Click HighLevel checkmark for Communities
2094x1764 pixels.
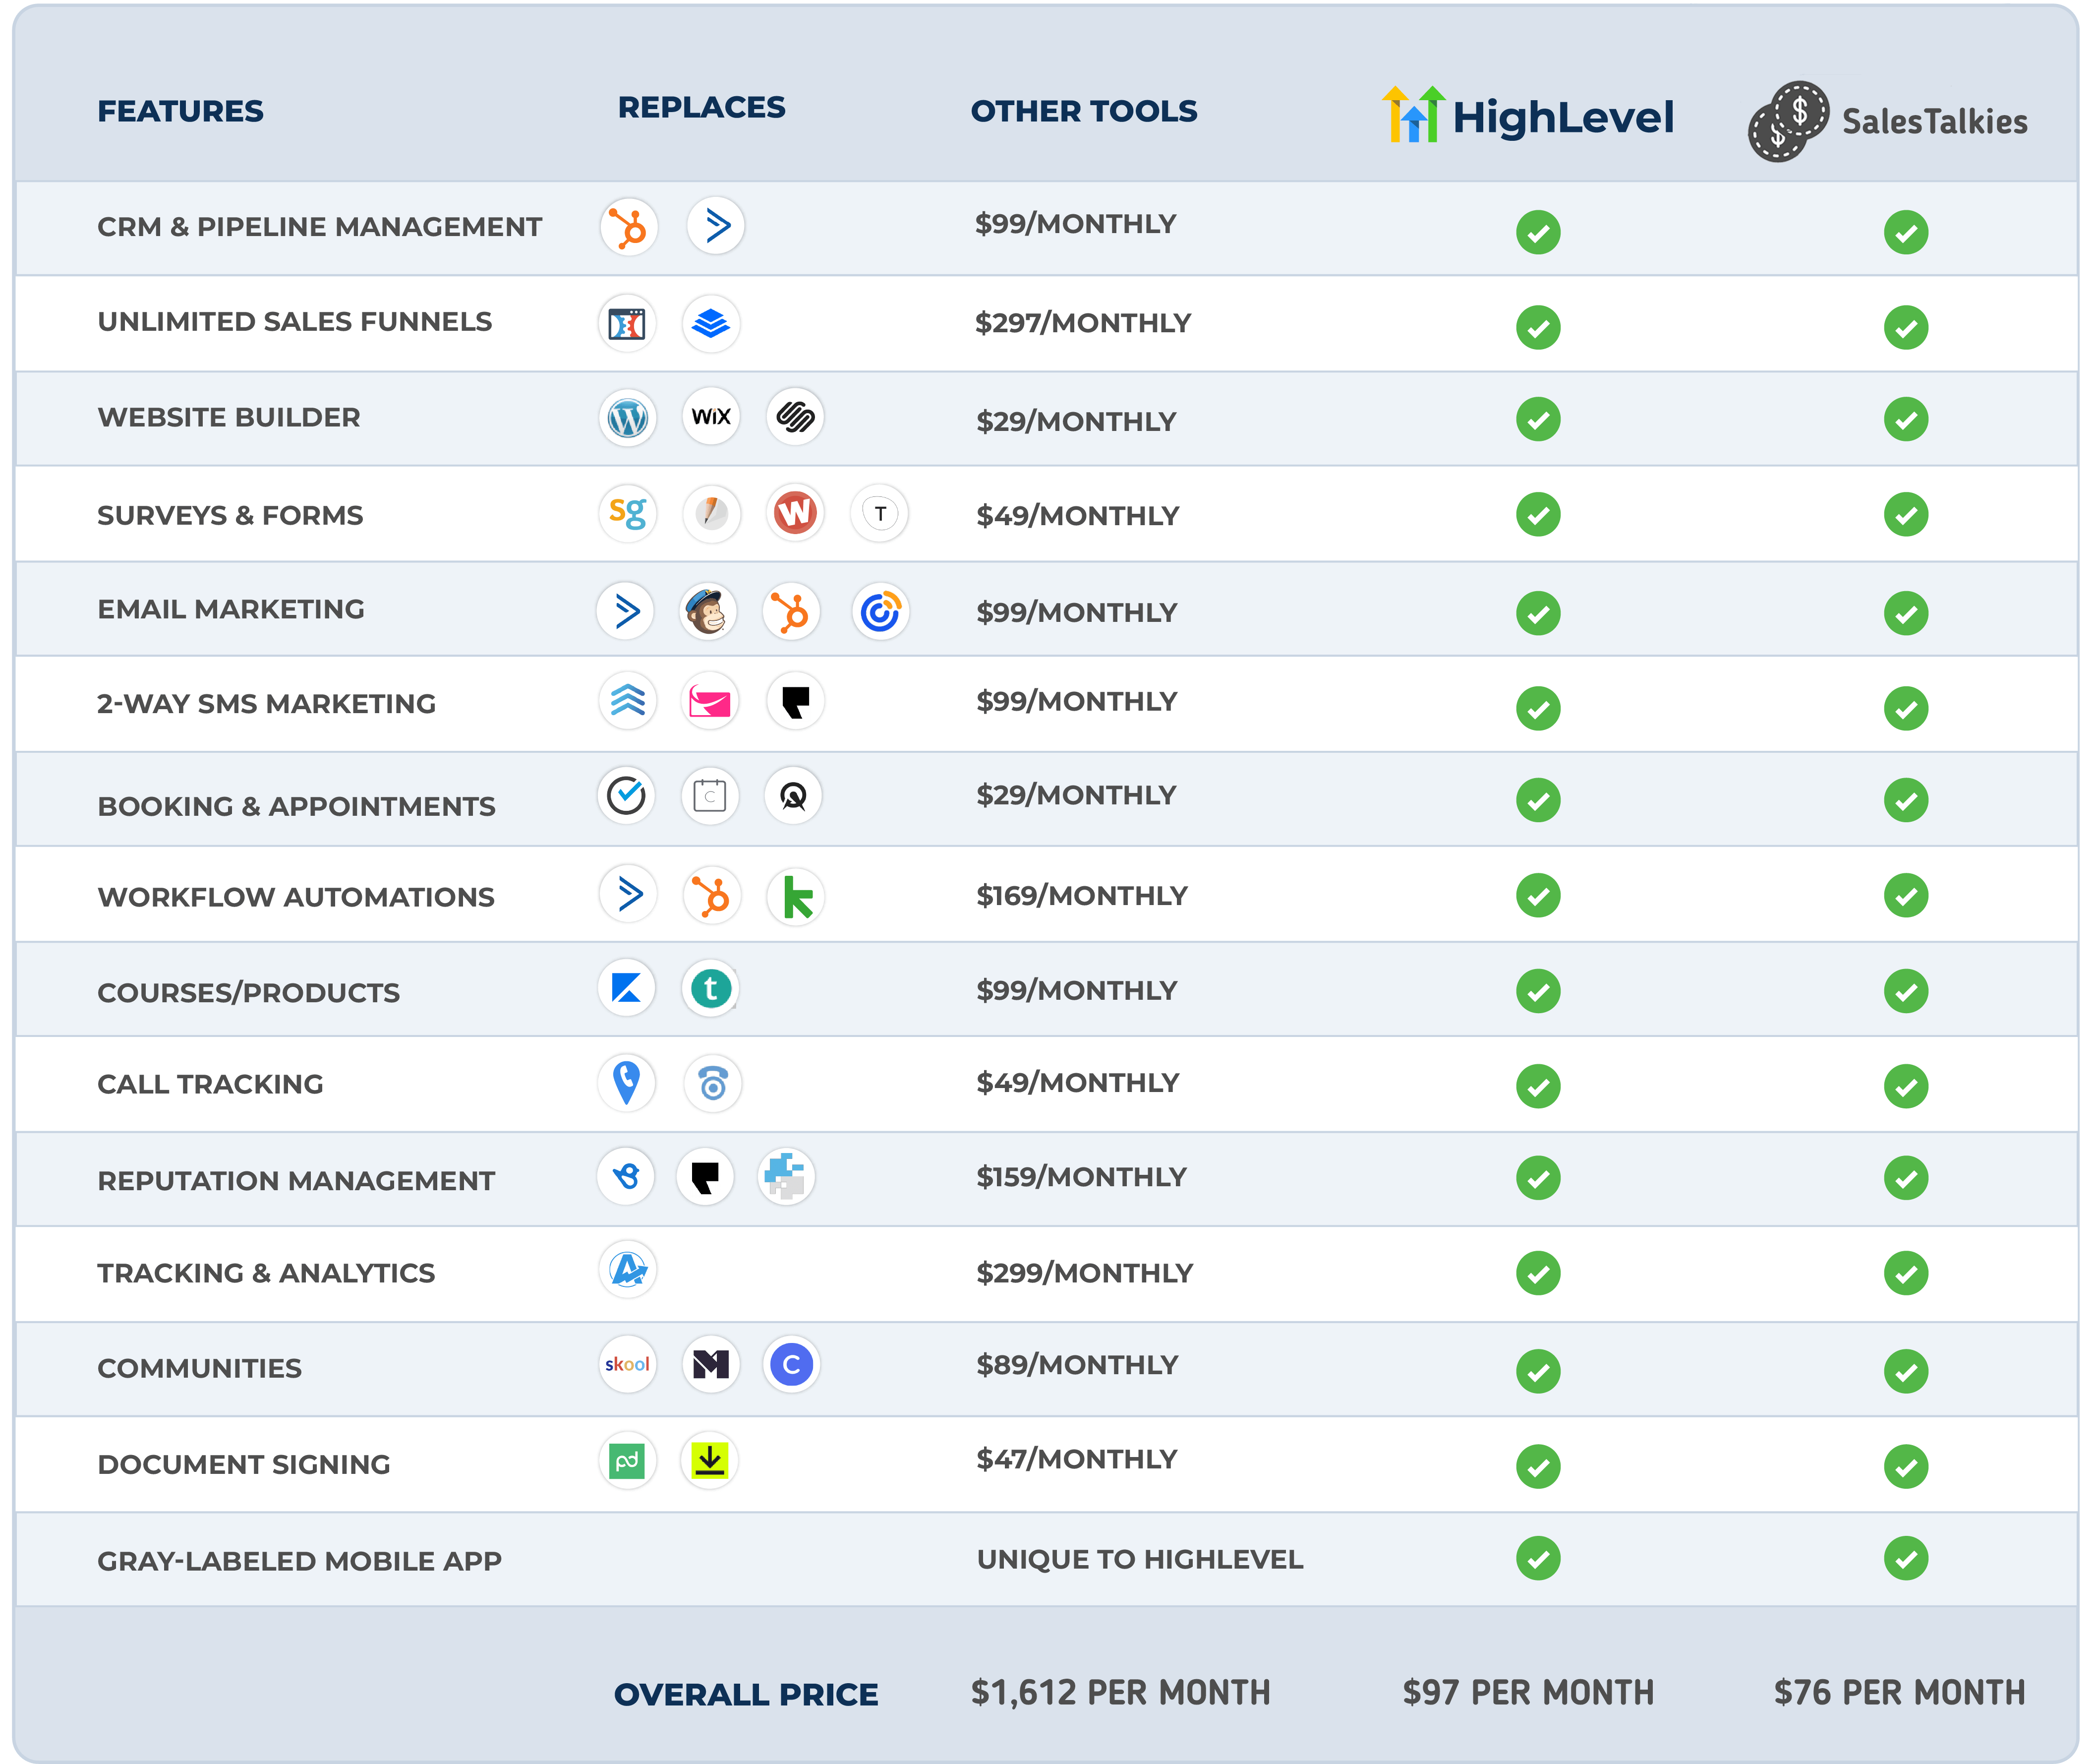(x=1538, y=1371)
